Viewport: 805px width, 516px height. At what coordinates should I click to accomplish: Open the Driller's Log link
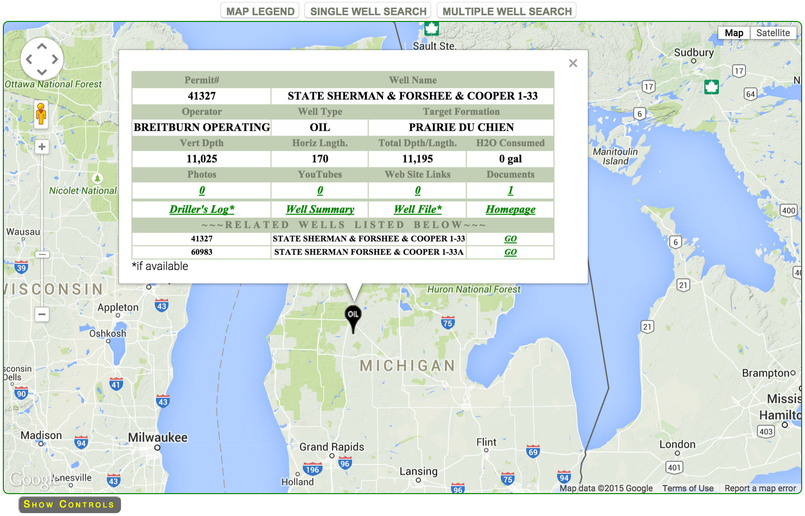click(x=201, y=209)
